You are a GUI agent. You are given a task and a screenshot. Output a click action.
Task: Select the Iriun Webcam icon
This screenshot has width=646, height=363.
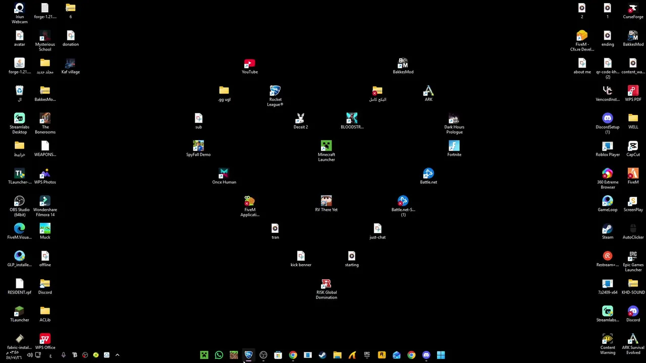coord(19,14)
